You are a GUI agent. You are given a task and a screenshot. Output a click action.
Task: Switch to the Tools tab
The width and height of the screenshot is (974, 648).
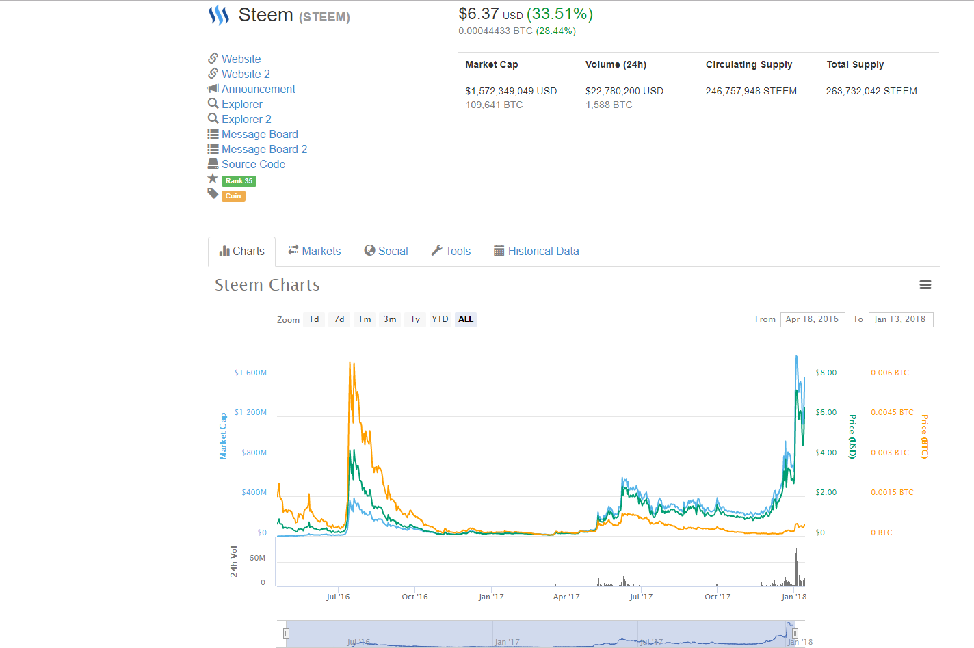tap(451, 252)
